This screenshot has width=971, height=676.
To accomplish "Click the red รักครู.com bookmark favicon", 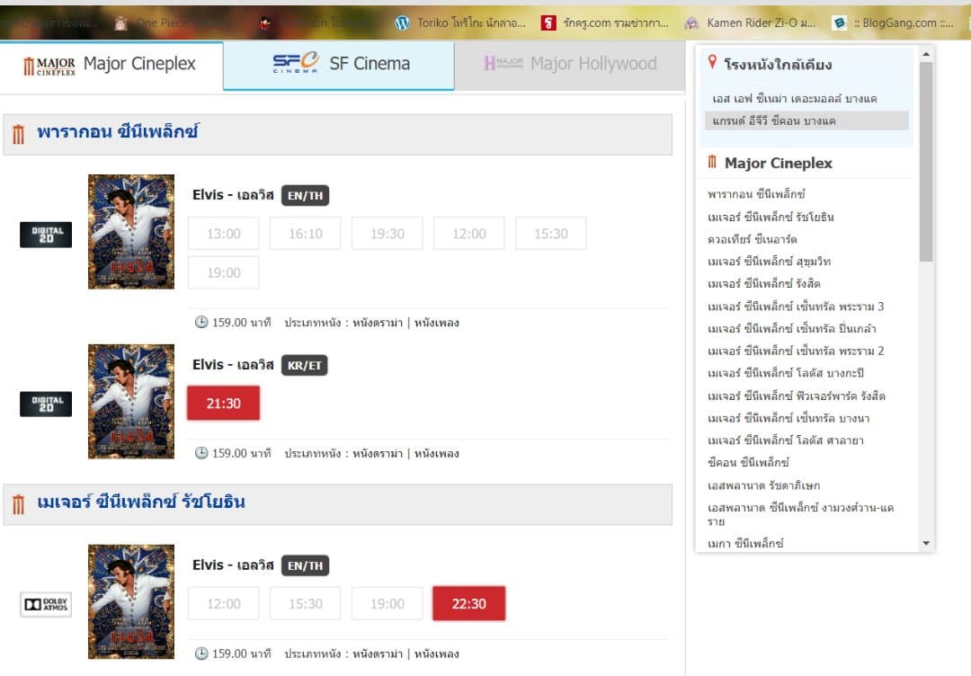I will click(548, 22).
